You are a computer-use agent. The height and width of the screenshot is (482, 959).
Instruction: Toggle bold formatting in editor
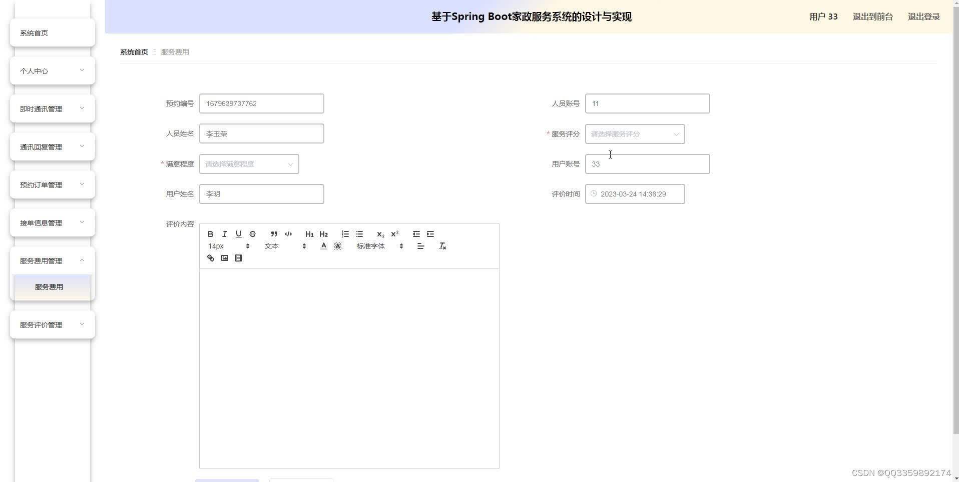pyautogui.click(x=211, y=234)
